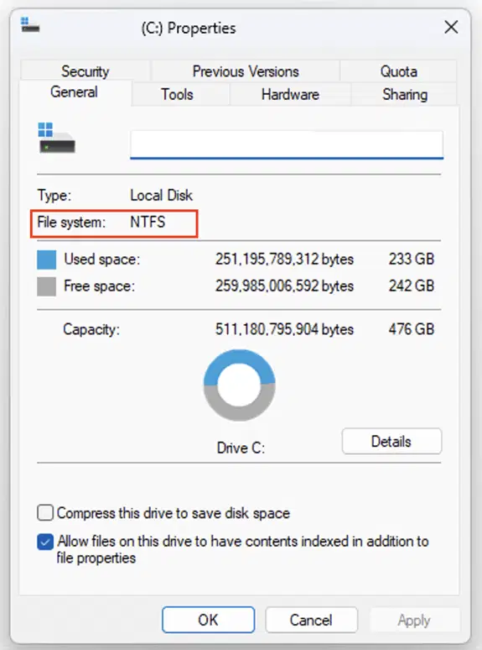
Task: Click the blue Used space color square
Action: 46,259
